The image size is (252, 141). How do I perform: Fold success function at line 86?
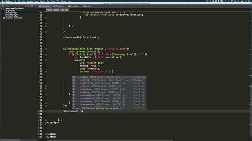[x=46, y=71]
